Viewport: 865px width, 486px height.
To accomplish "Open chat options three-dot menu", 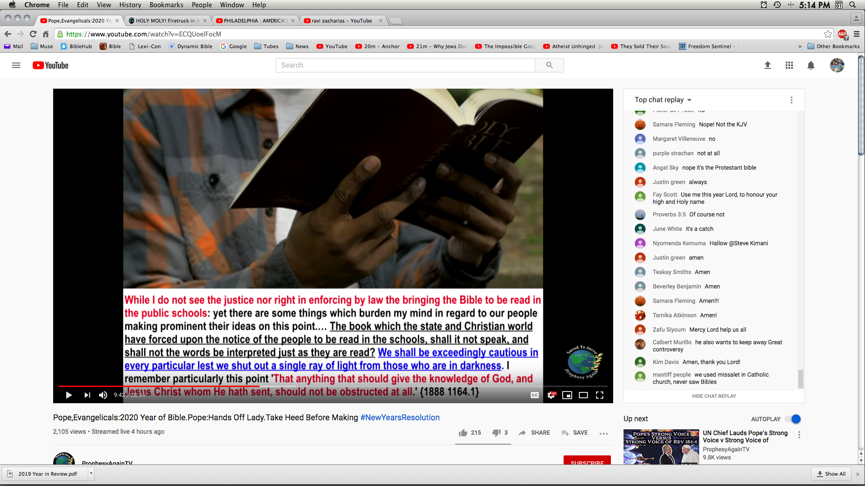I will [x=791, y=100].
